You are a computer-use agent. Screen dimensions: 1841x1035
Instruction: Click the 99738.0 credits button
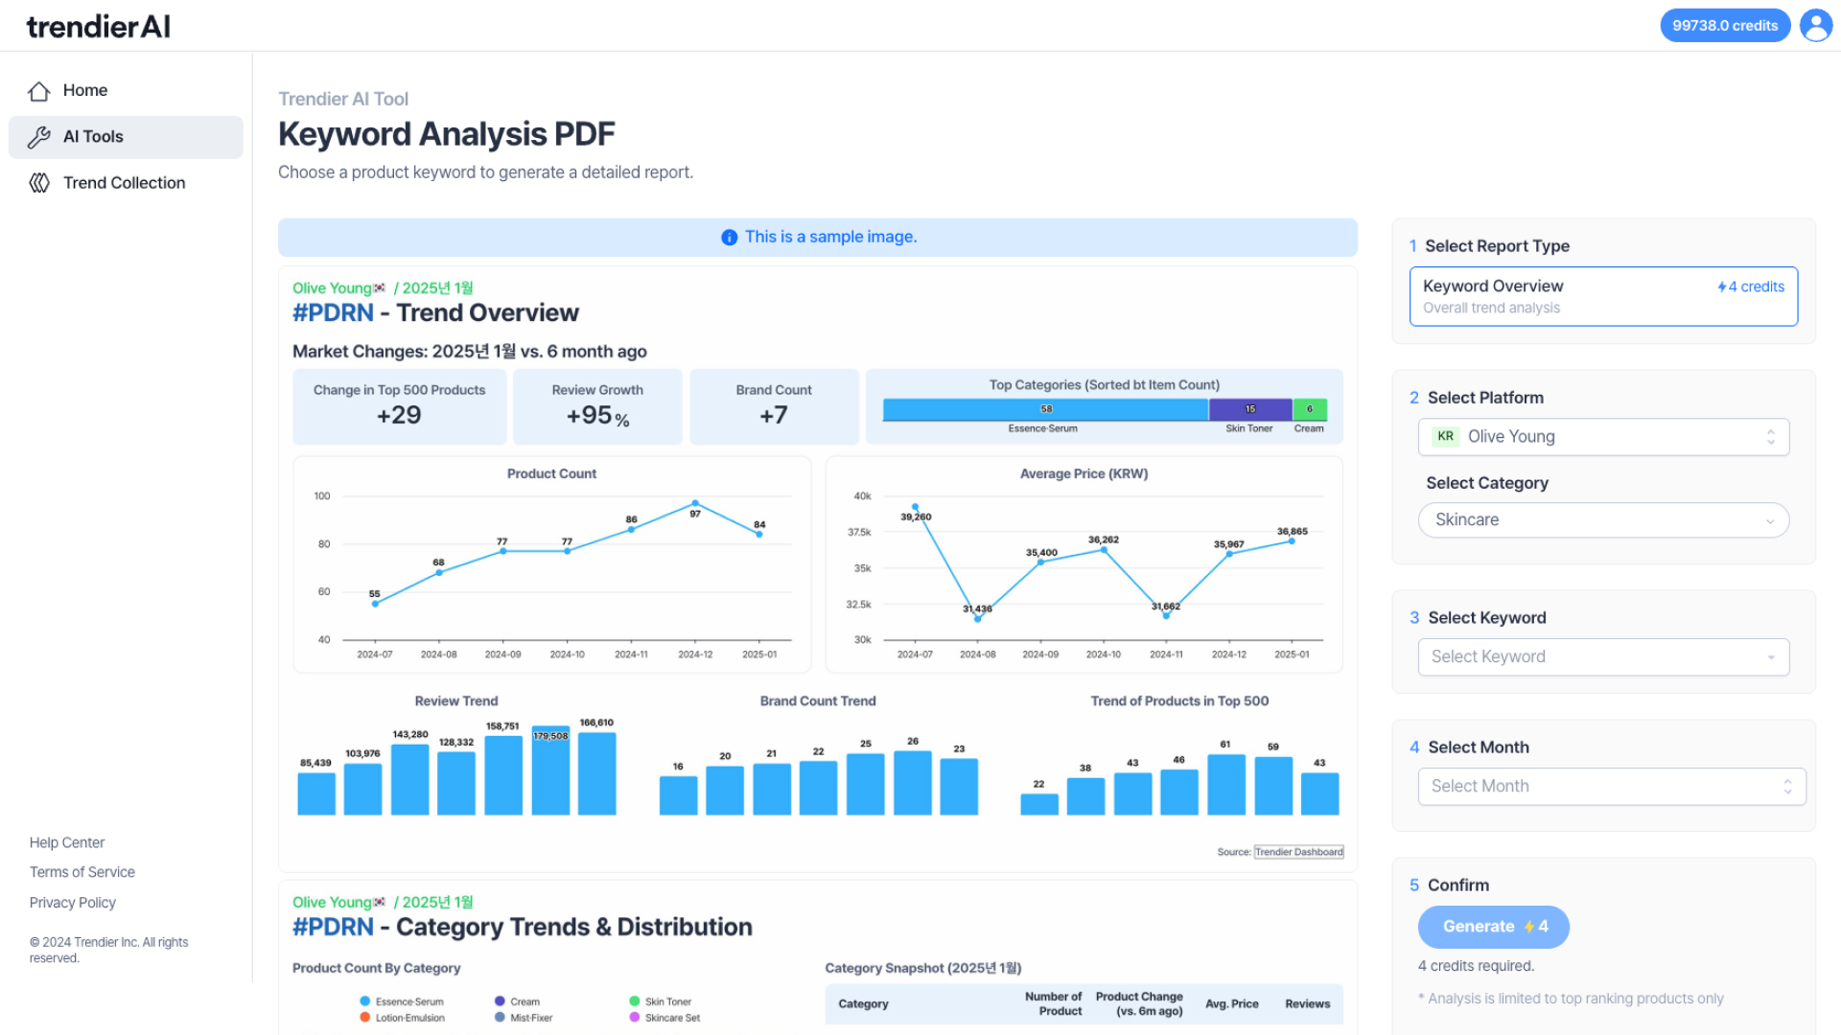click(x=1725, y=26)
